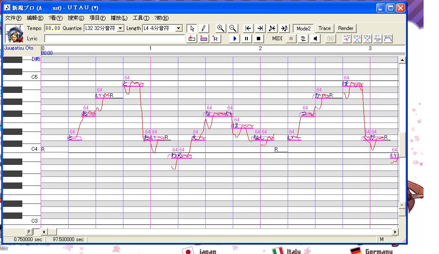
Task: Click the Render button
Action: pos(346,28)
